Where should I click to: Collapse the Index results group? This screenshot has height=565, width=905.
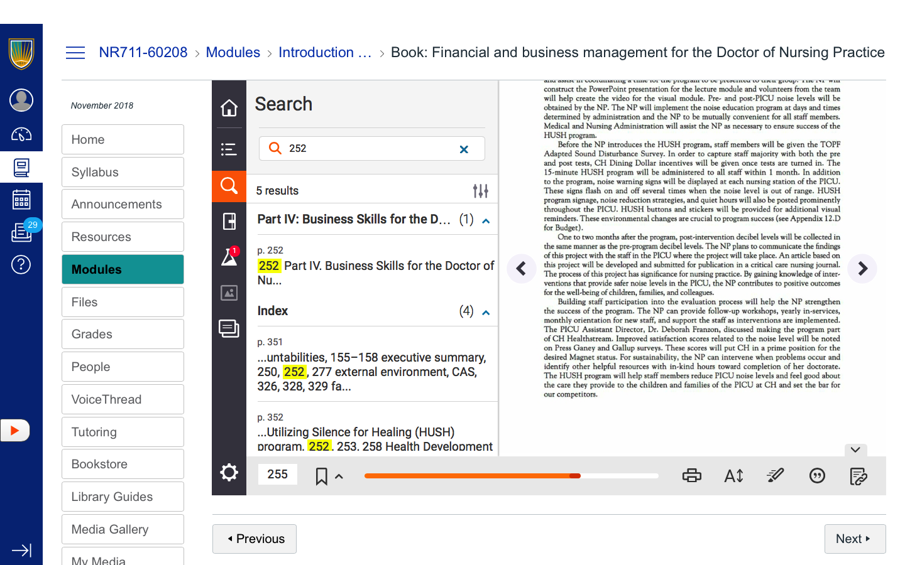486,312
